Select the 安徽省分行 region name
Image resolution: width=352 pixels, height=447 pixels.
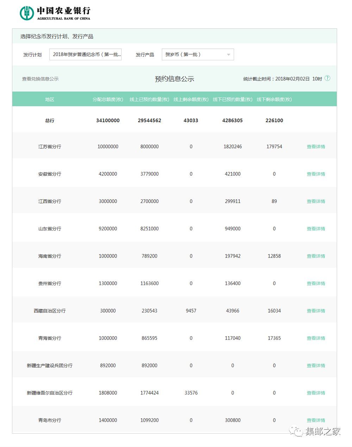point(50,174)
